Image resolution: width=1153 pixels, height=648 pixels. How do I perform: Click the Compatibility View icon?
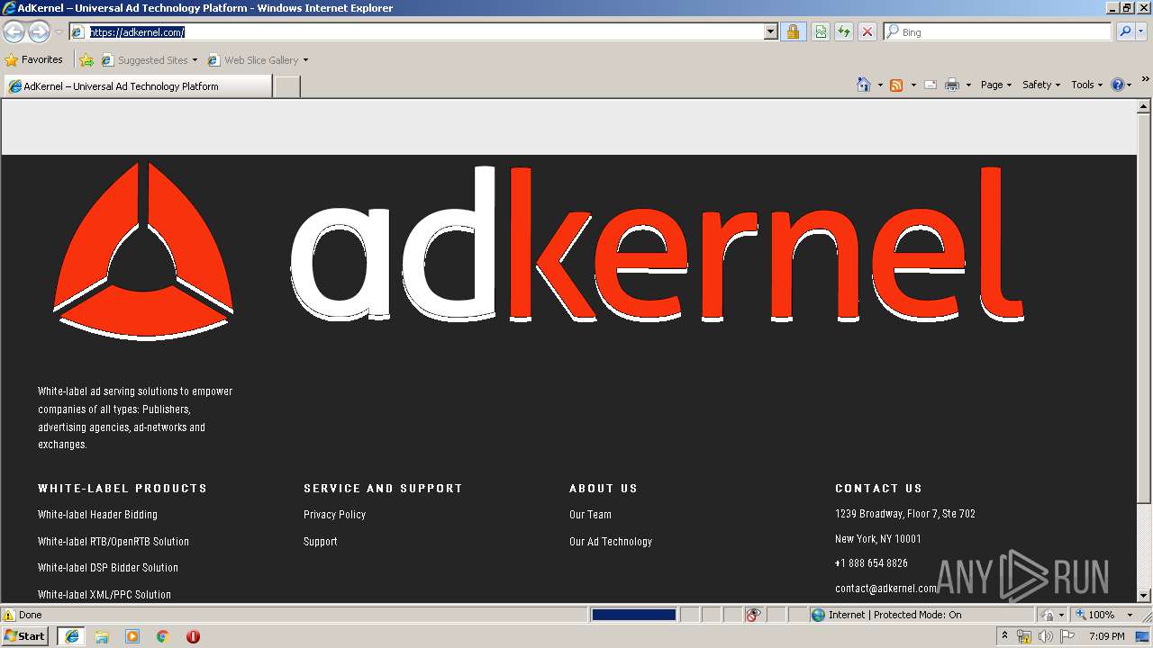821,31
